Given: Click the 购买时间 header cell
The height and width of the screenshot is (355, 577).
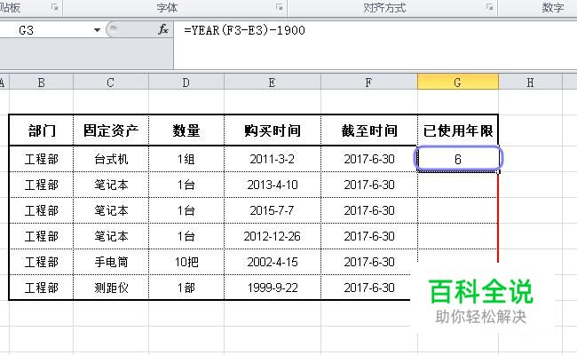Looking at the screenshot, I should click(x=273, y=130).
